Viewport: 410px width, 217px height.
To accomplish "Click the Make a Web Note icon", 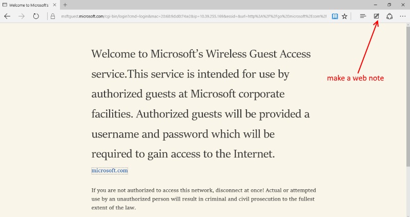I will (x=376, y=16).
